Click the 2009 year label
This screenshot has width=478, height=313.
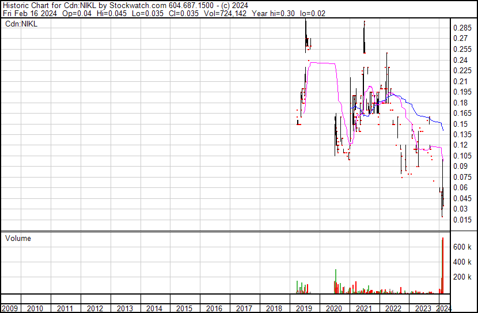coord(10,308)
